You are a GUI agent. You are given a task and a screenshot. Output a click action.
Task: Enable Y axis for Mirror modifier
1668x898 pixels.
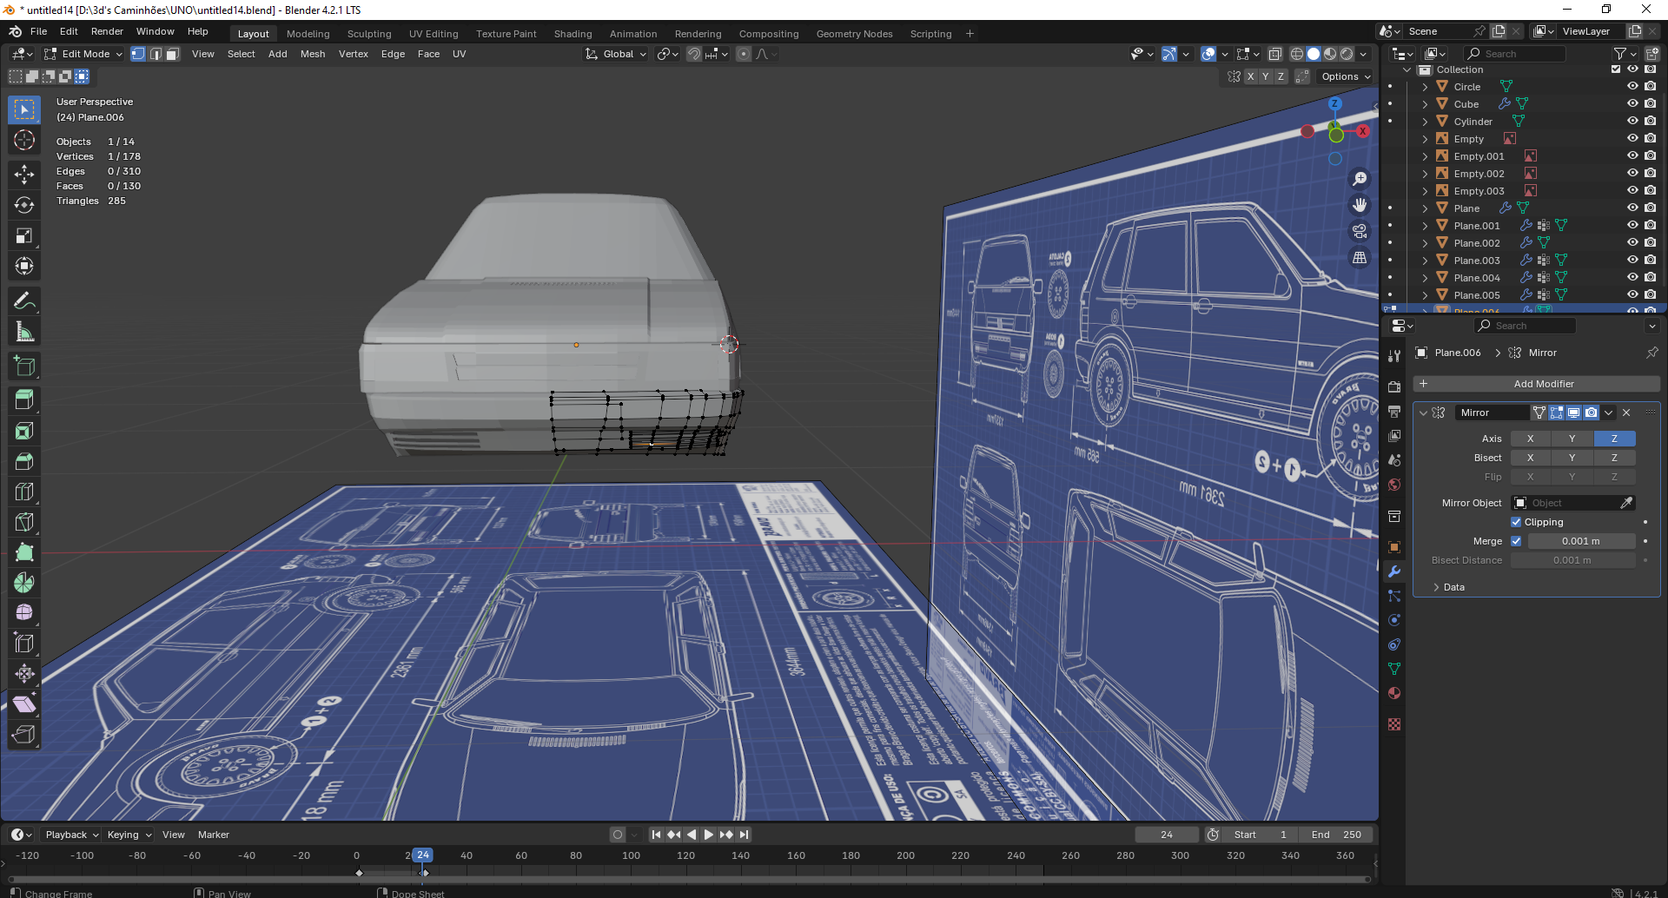click(x=1572, y=439)
